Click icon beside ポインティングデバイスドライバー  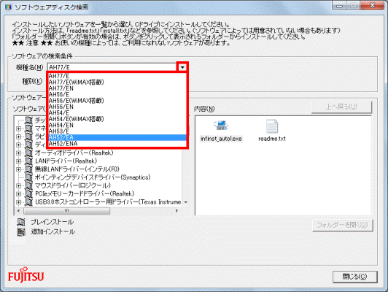point(28,177)
